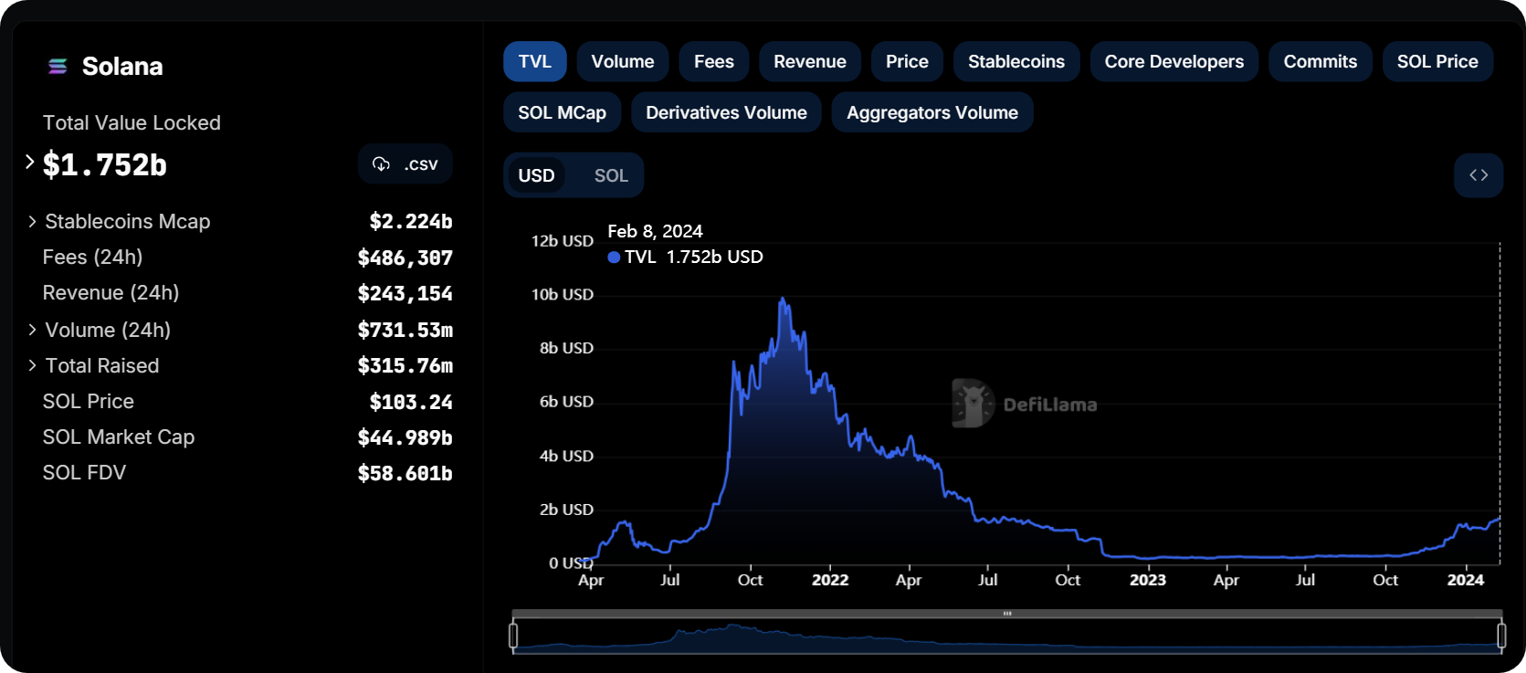Show Stablecoins on the chart

click(x=1016, y=61)
